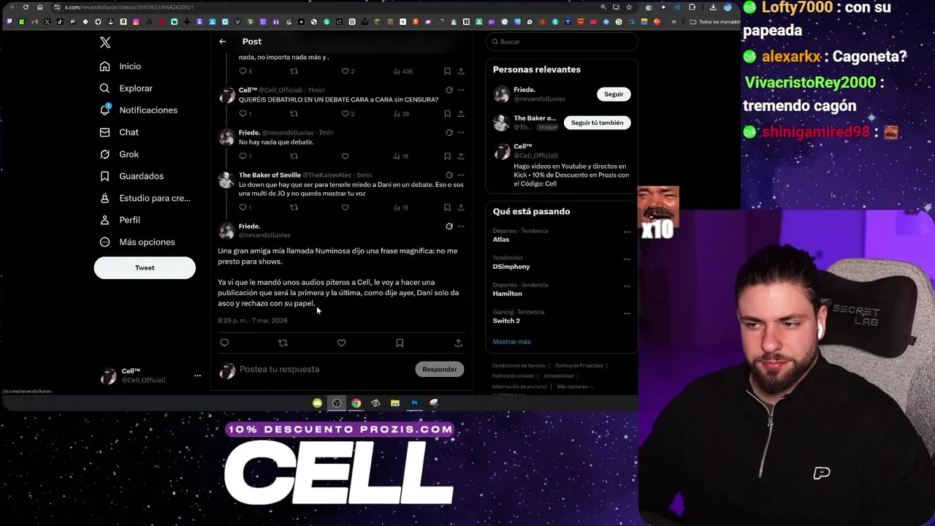Share the 'No hay nada que debatir' reply
Screen dimensions: 935x526
point(461,156)
